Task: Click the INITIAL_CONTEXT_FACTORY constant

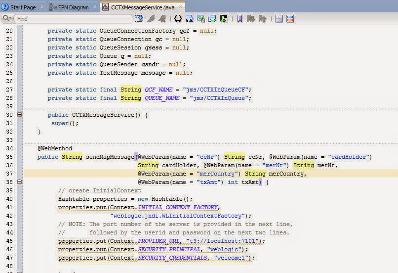Action: [178, 207]
